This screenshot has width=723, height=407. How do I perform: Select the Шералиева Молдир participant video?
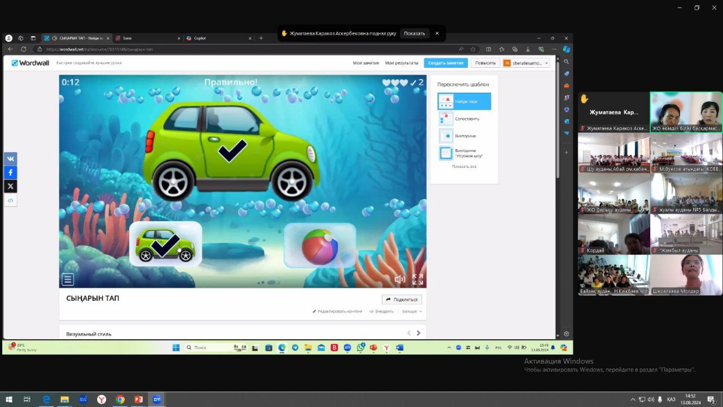[x=686, y=275]
